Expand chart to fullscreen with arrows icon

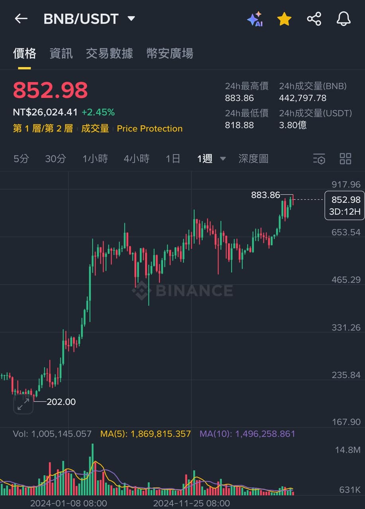pos(23,404)
